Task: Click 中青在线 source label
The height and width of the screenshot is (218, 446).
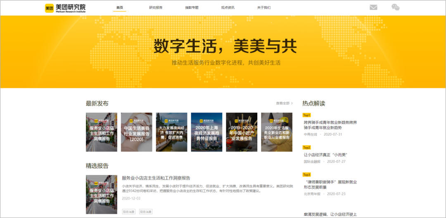Action: [x=310, y=134]
